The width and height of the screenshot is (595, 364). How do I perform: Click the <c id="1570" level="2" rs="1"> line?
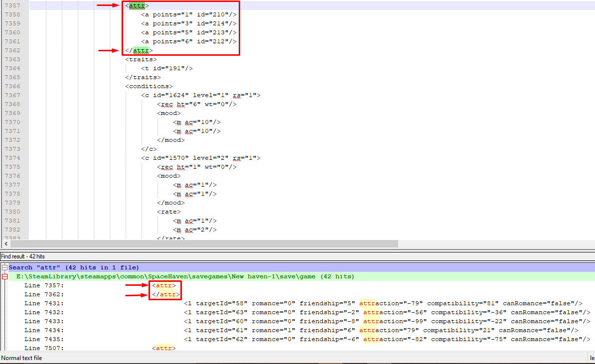point(201,158)
